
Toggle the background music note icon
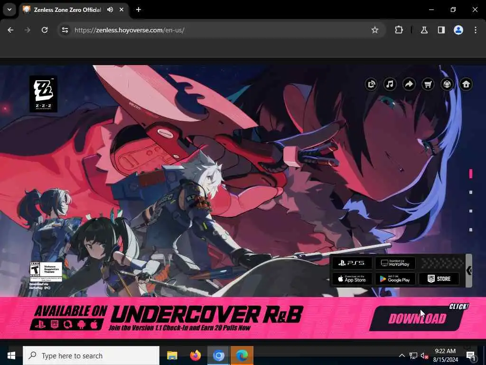[390, 84]
